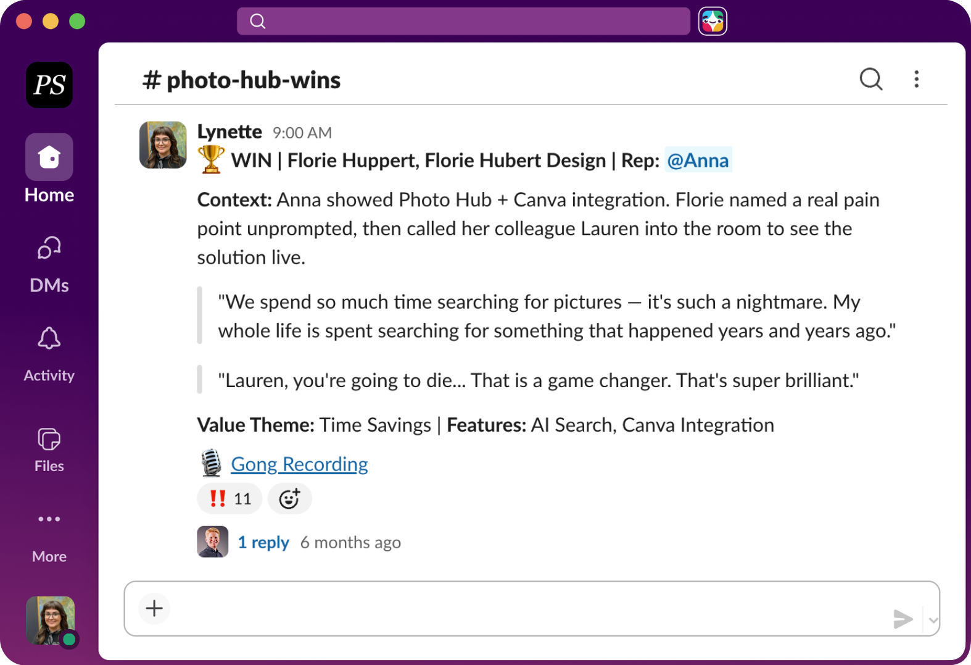The image size is (971, 665).
Task: Click the user profile avatar in sidebar
Action: click(x=51, y=621)
